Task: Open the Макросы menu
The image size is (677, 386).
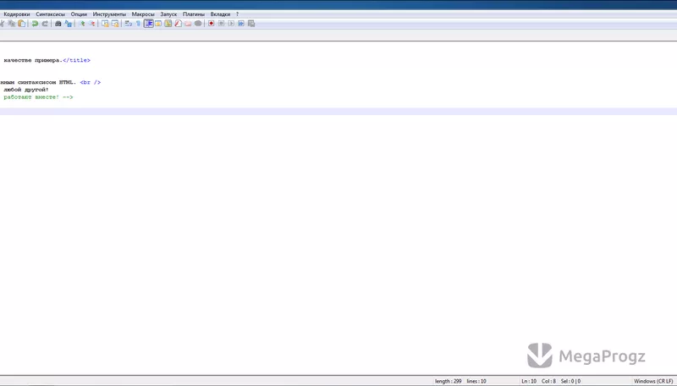Action: click(143, 14)
